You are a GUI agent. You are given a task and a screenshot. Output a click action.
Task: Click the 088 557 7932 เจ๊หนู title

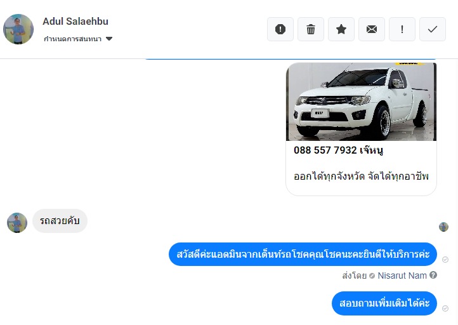pos(338,150)
